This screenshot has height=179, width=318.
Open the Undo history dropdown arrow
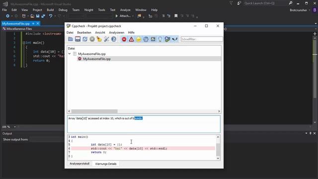pyautogui.click(x=55, y=16)
